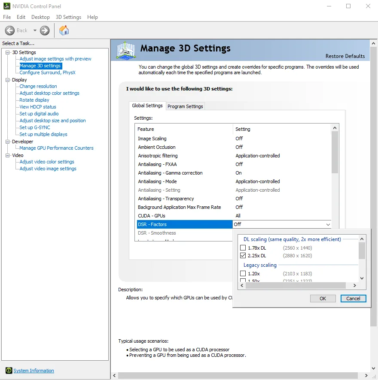Open the System Information link
The image size is (378, 380).
[34, 371]
